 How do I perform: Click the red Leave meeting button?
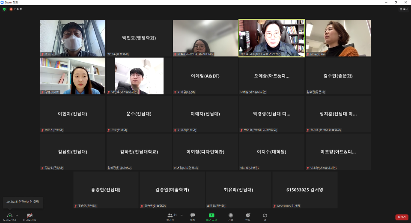coord(401,217)
